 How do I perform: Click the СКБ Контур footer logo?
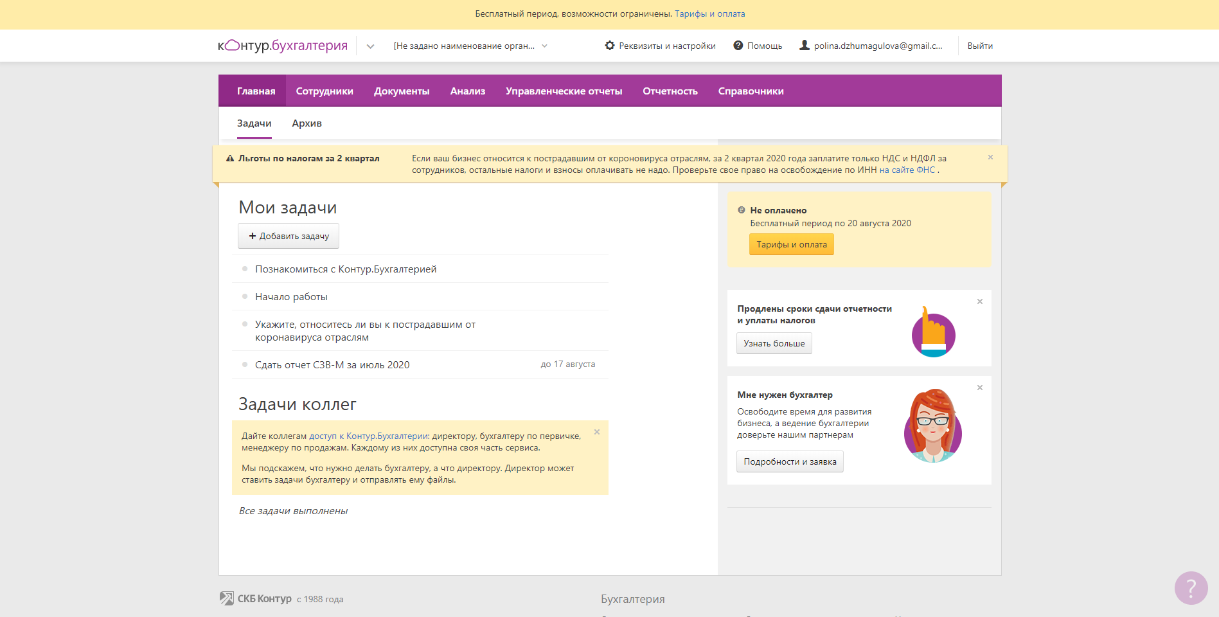point(256,598)
